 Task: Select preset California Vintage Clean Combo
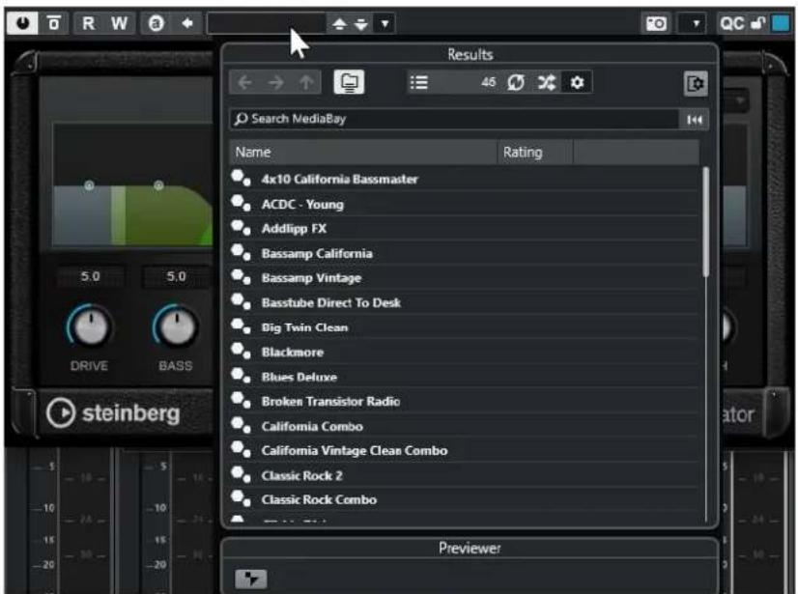[465, 451]
